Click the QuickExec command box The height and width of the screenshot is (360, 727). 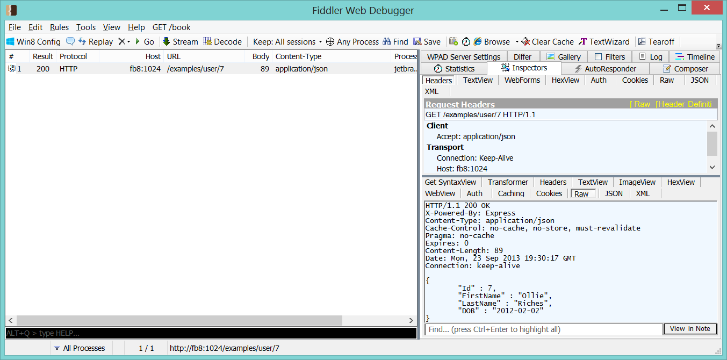[x=211, y=333]
